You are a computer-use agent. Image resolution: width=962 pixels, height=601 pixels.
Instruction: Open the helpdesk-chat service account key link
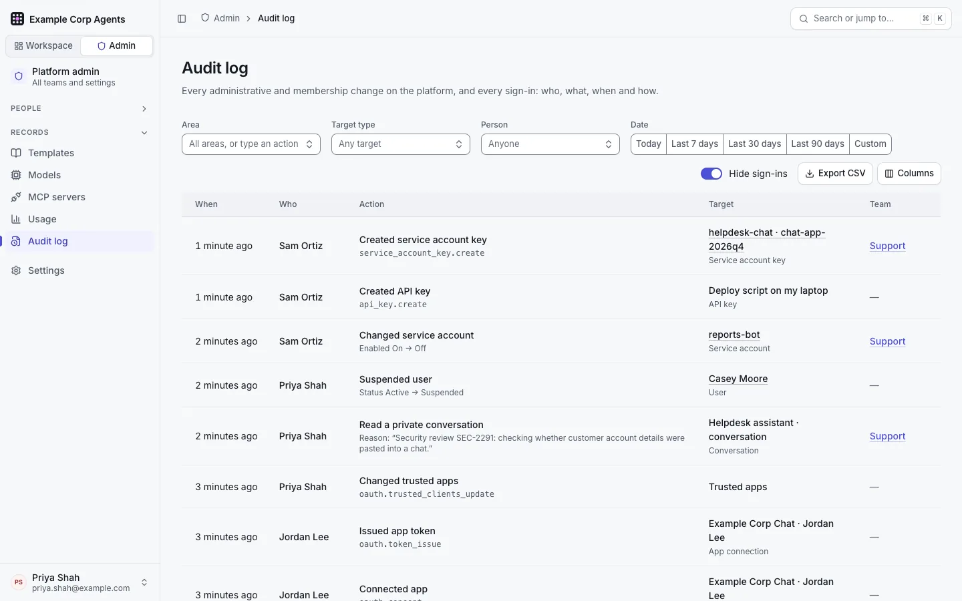coord(767,239)
